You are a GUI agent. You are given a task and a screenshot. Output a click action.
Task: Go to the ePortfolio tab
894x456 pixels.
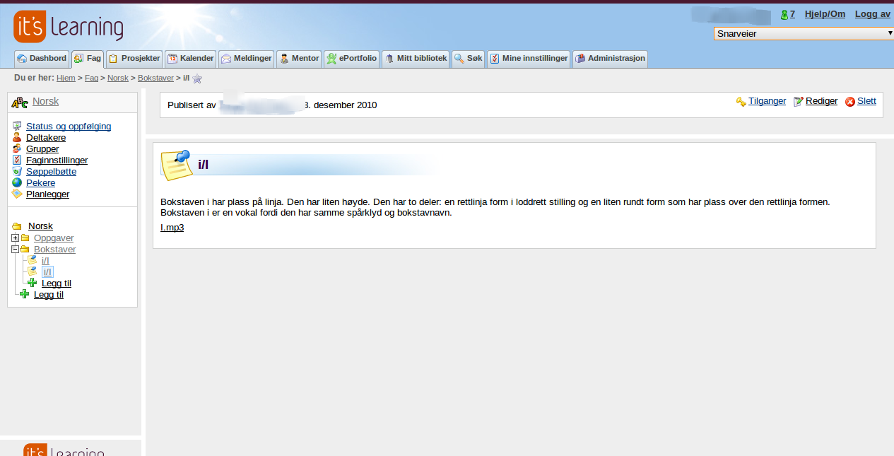point(351,59)
